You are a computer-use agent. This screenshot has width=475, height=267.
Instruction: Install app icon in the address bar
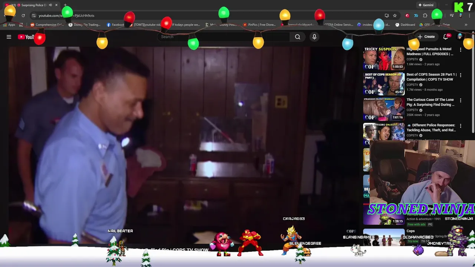pos(387,16)
